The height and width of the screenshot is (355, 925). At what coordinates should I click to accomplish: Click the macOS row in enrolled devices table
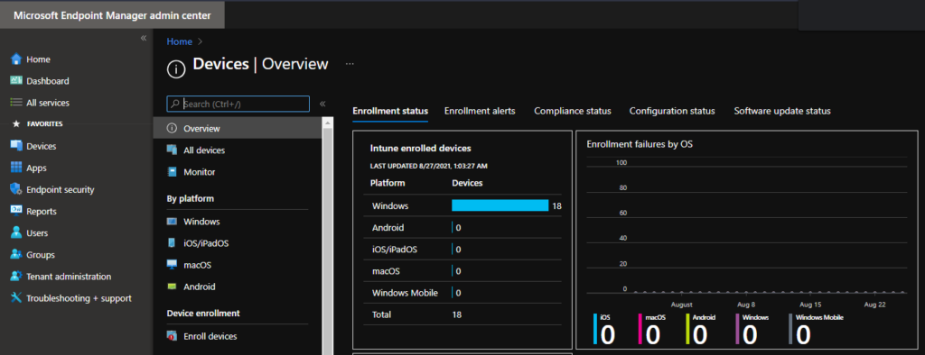click(462, 271)
